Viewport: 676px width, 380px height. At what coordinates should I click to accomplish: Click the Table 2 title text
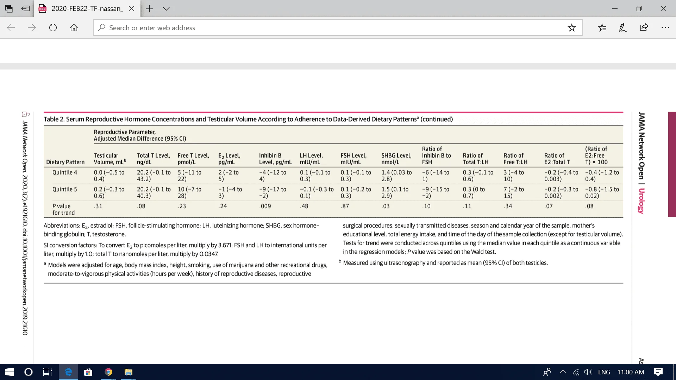click(x=248, y=119)
